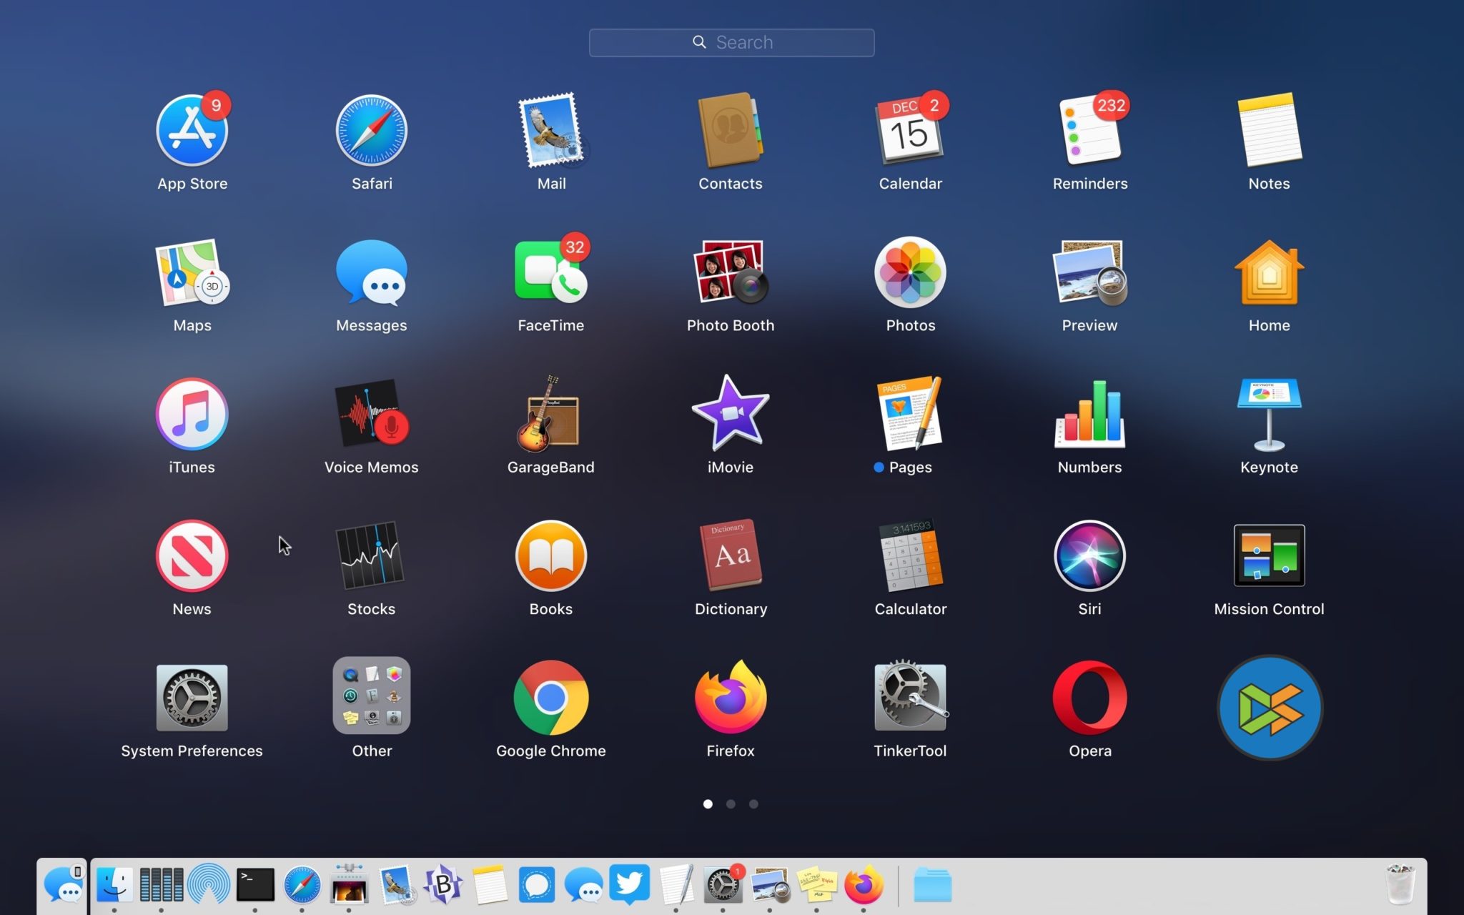This screenshot has width=1464, height=915.
Task: Launch the iMovie app
Action: pyautogui.click(x=730, y=415)
